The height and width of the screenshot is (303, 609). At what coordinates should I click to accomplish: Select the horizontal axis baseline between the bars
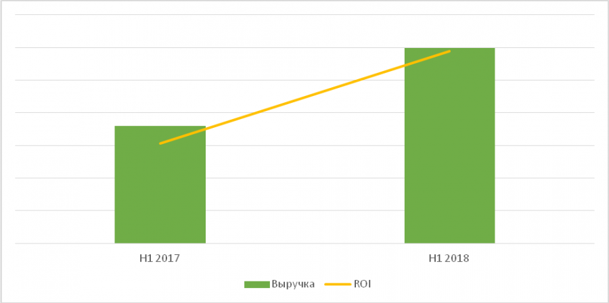tap(304, 243)
